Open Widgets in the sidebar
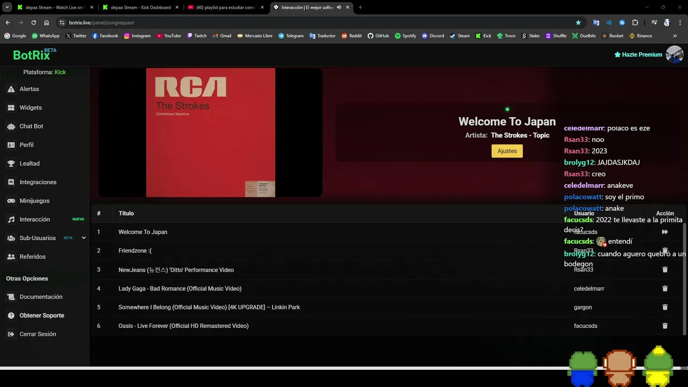 (31, 107)
